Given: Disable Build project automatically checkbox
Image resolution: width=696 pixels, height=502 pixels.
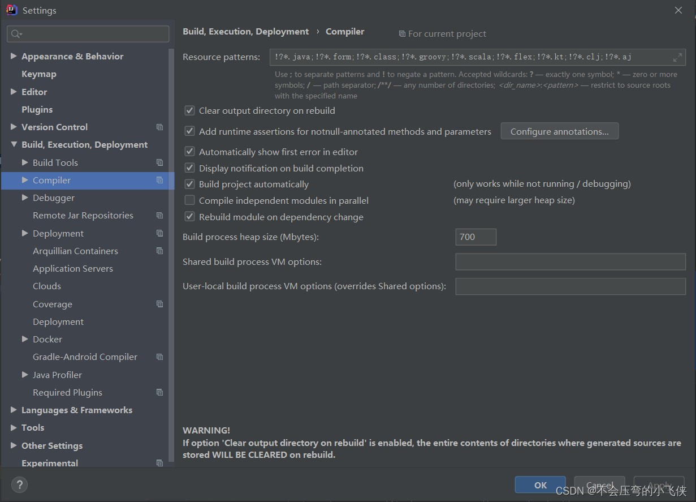Looking at the screenshot, I should (x=190, y=184).
